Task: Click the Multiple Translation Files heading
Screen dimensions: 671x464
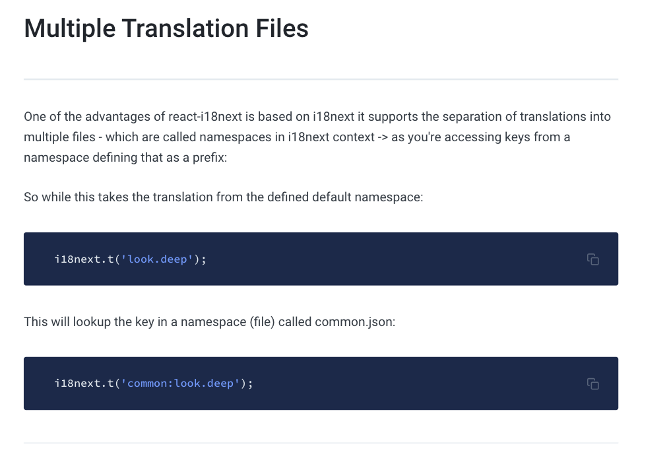Action: pos(166,29)
